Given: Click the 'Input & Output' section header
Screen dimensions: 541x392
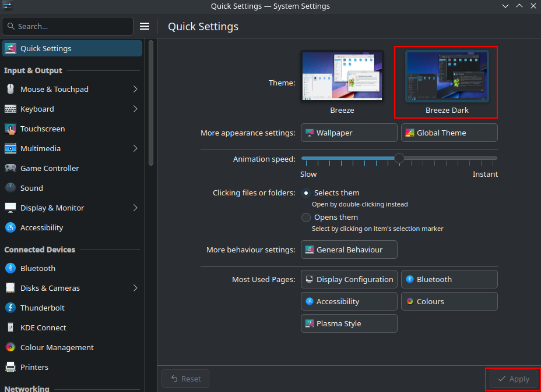Looking at the screenshot, I should 33,70.
